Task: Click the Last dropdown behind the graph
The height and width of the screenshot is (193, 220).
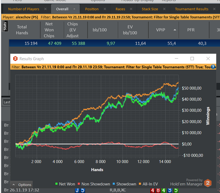Action: click(x=7, y=102)
